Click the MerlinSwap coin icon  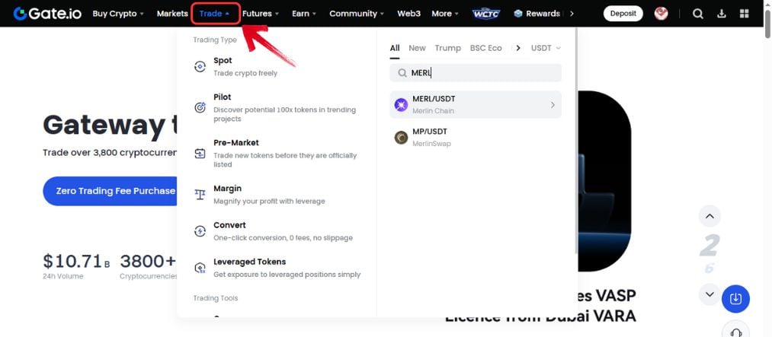(x=402, y=138)
